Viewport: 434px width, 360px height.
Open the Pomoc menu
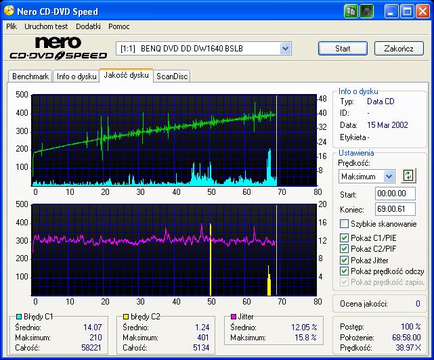[x=118, y=26]
